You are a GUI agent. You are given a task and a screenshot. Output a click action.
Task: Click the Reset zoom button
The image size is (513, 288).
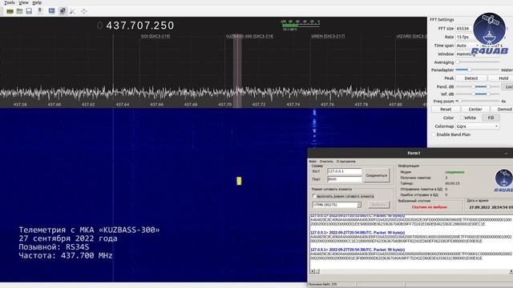[x=446, y=110]
